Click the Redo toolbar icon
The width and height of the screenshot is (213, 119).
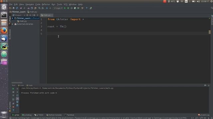point(24,8)
